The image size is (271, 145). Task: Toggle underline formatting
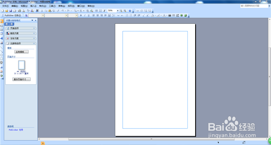89,15
